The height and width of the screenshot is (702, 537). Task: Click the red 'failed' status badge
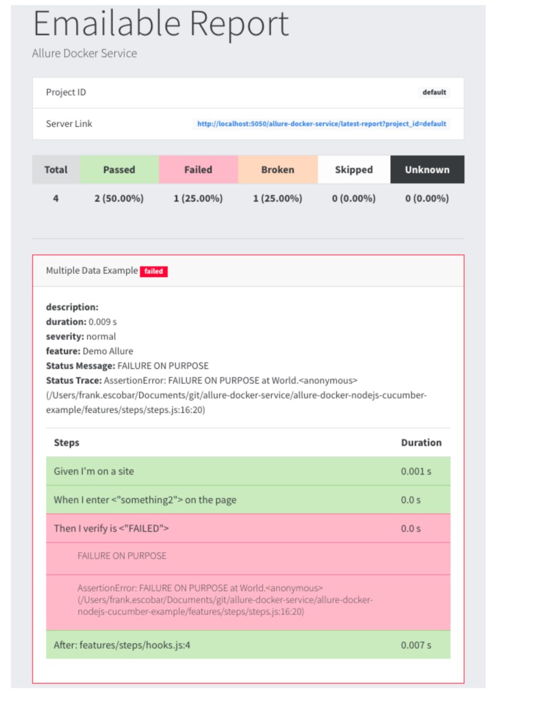click(x=153, y=271)
